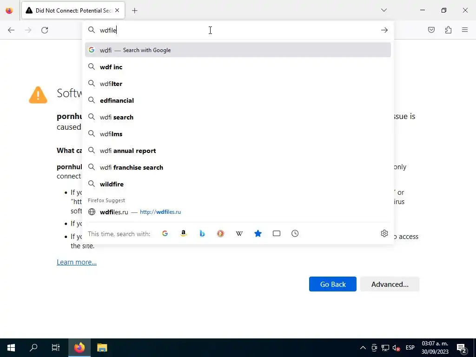Click Firefox icon on the taskbar
Screen dimensions: 476x357
point(79,348)
